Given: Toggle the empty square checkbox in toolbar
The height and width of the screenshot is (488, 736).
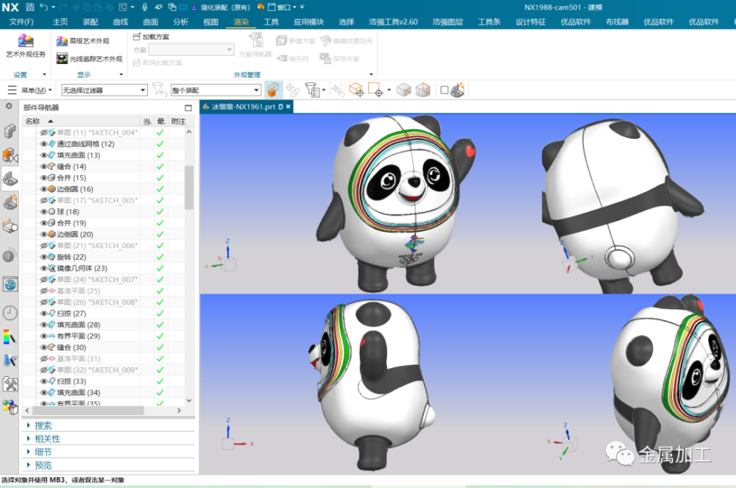Looking at the screenshot, I should [444, 90].
